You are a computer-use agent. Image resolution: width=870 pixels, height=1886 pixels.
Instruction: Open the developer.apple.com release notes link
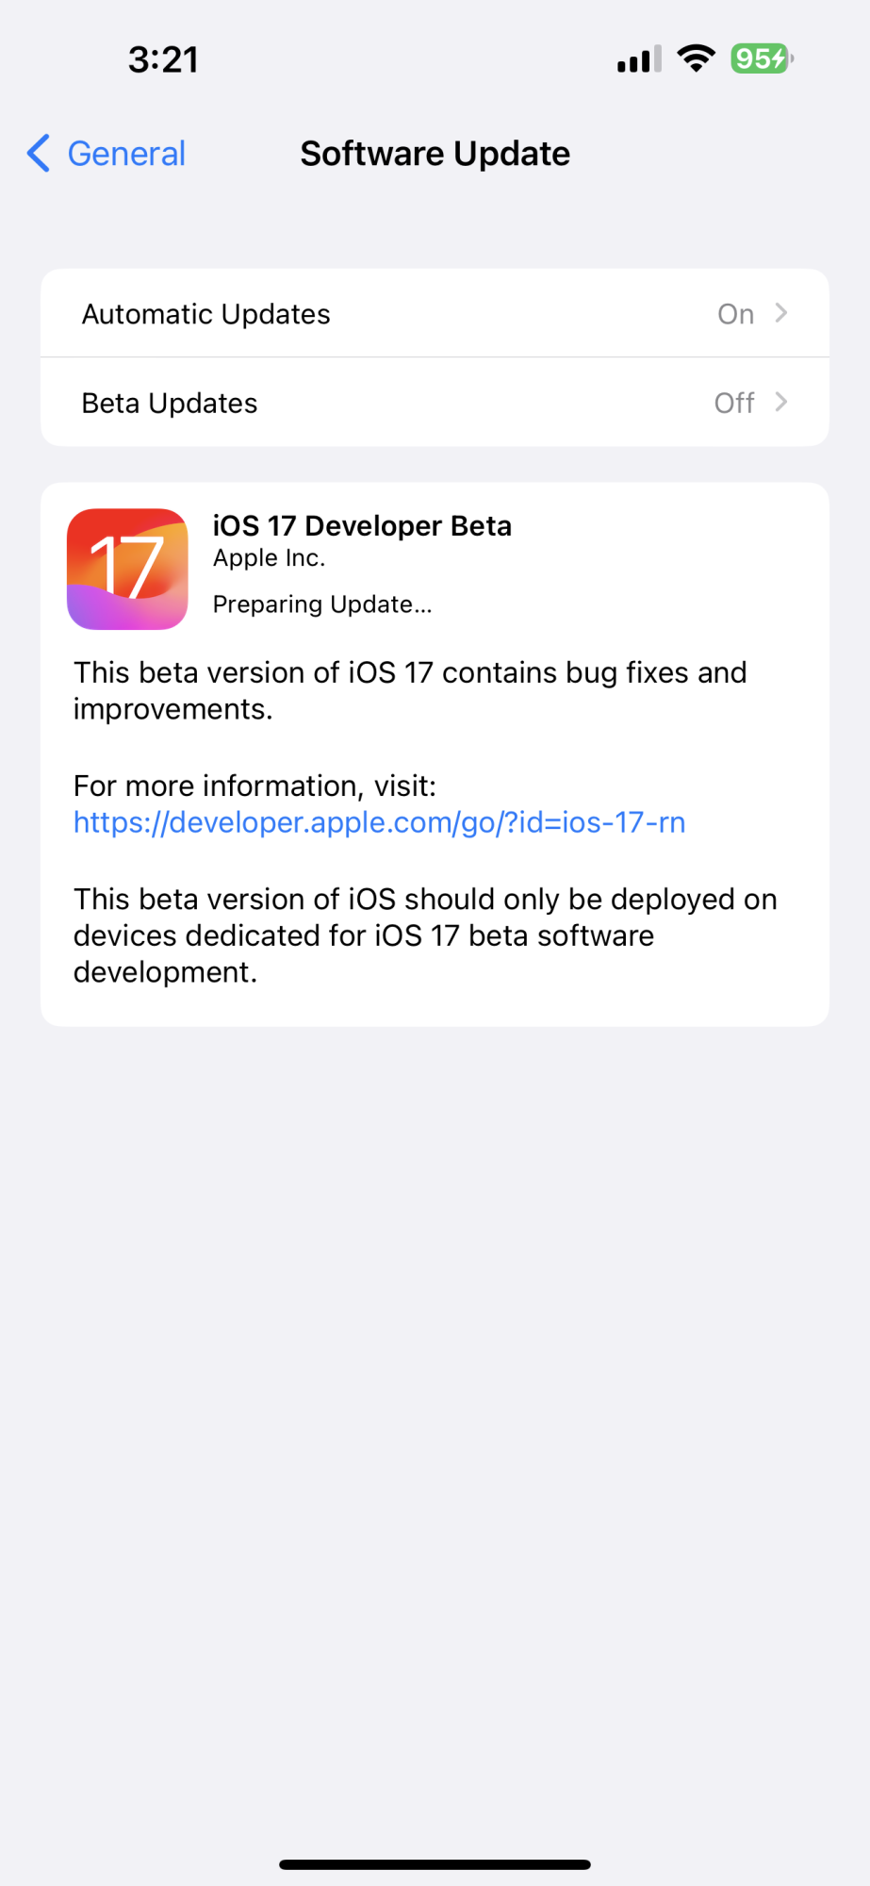click(379, 822)
